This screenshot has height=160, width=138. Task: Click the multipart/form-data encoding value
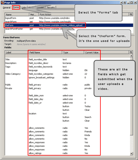(x=26, y=41)
